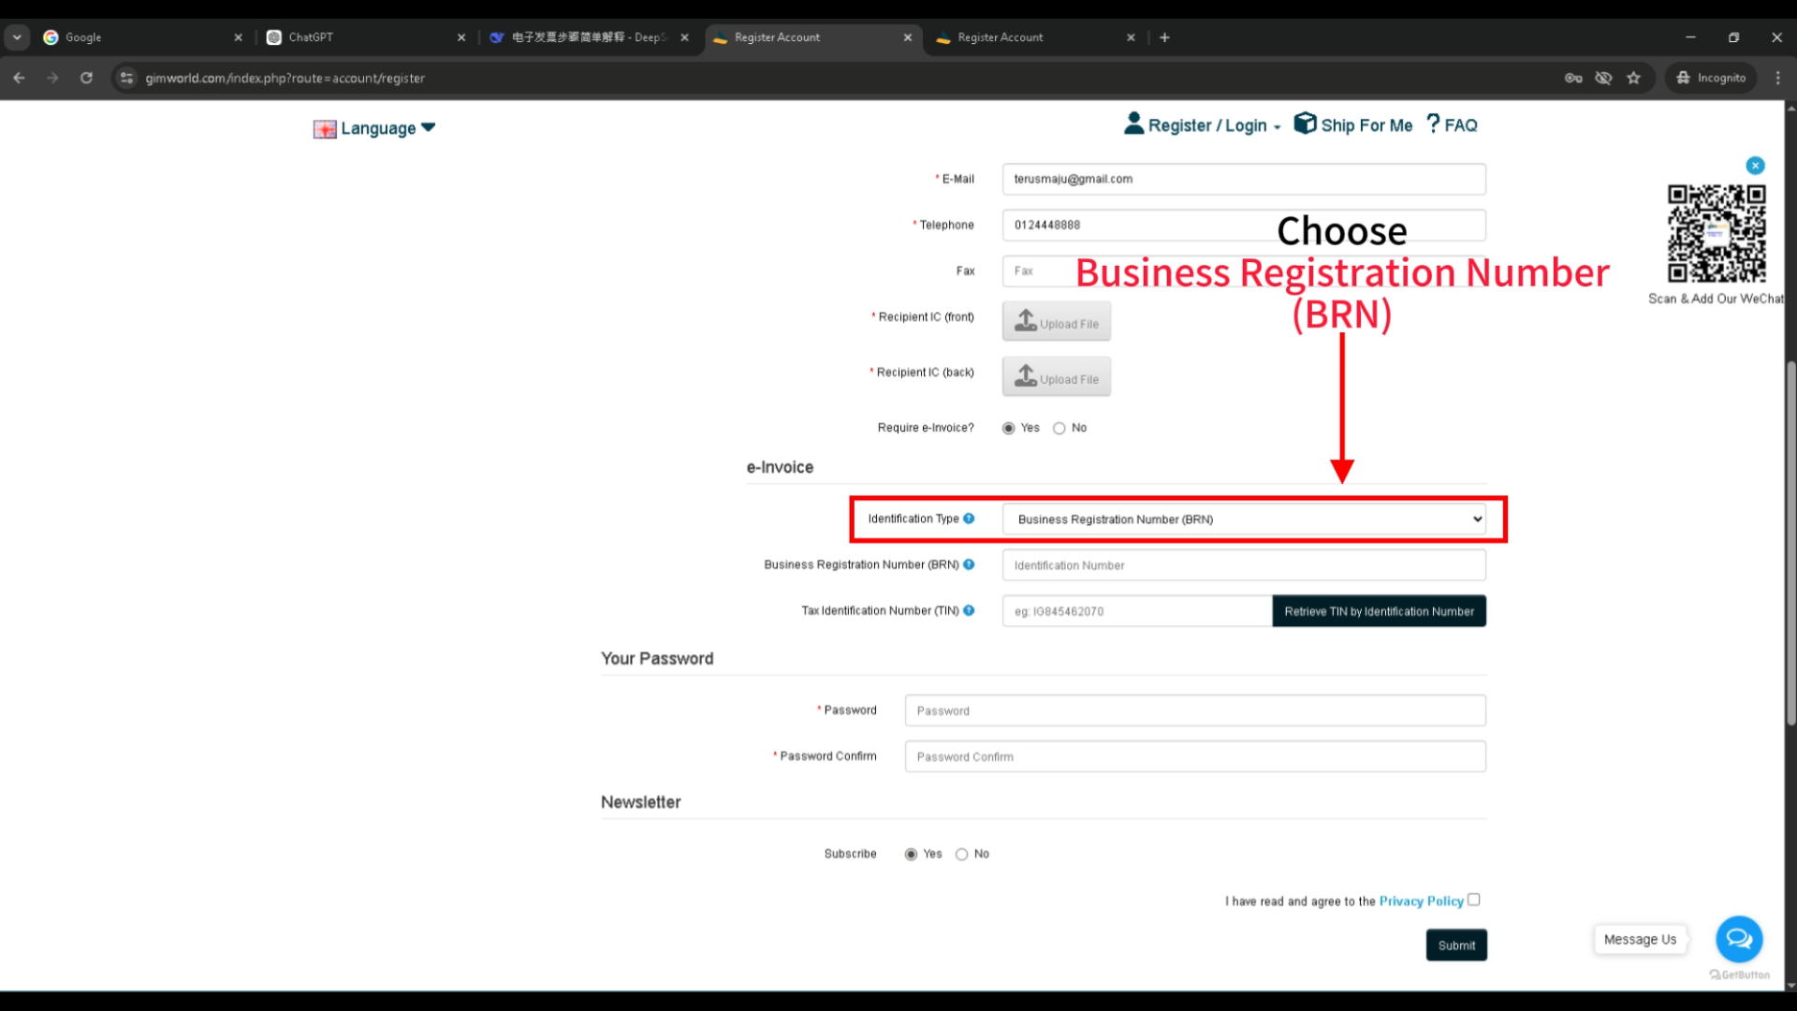
Task: Open the Identification Type dropdown
Action: click(1243, 520)
